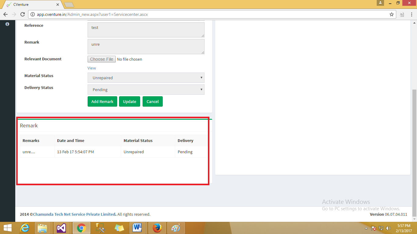417x234 pixels.
Task: Click the green Cancel button
Action: tap(153, 101)
